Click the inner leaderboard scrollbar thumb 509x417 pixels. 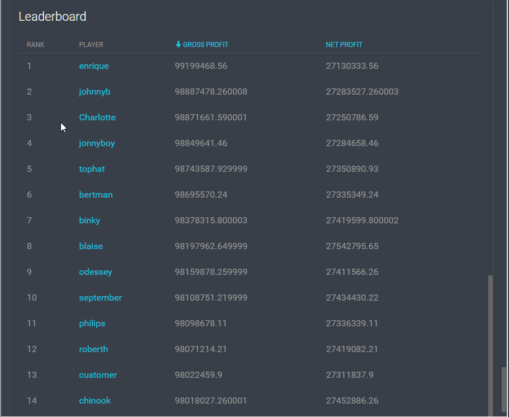point(491,345)
